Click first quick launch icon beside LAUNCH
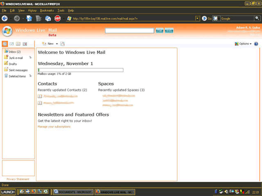The height and width of the screenshot is (196, 262). tap(22, 191)
